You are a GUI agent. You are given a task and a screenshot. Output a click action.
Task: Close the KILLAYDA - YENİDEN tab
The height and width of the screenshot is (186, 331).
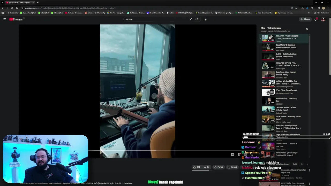[x=33, y=3]
